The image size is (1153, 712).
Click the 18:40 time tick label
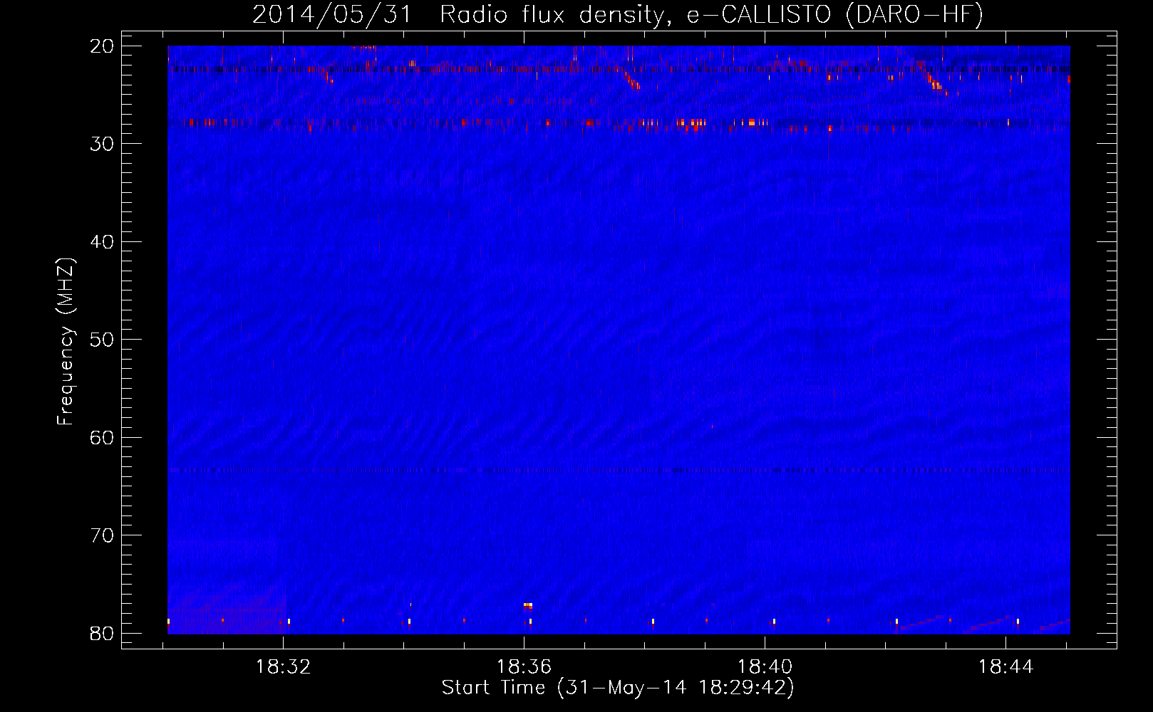pos(765,667)
